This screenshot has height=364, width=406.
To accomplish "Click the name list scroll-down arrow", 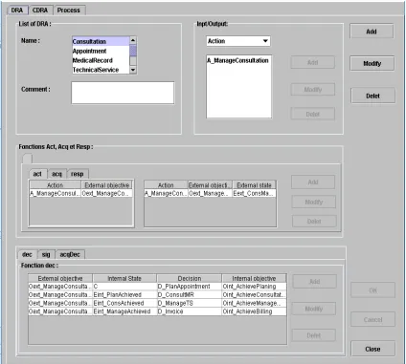I will 133,70.
